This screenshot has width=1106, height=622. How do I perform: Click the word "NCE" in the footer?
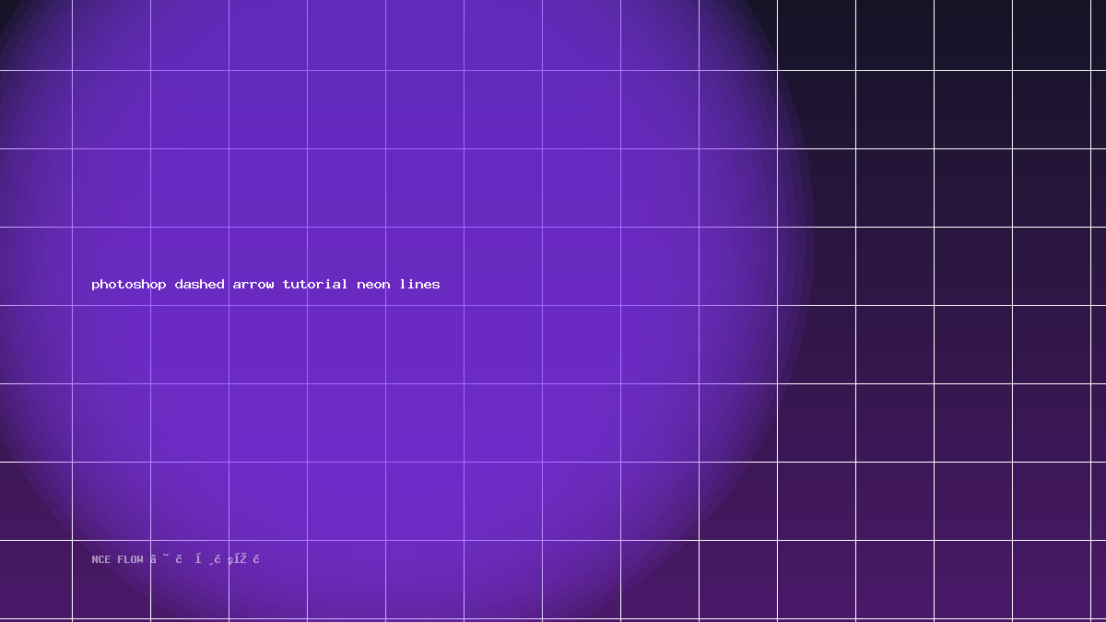101,559
